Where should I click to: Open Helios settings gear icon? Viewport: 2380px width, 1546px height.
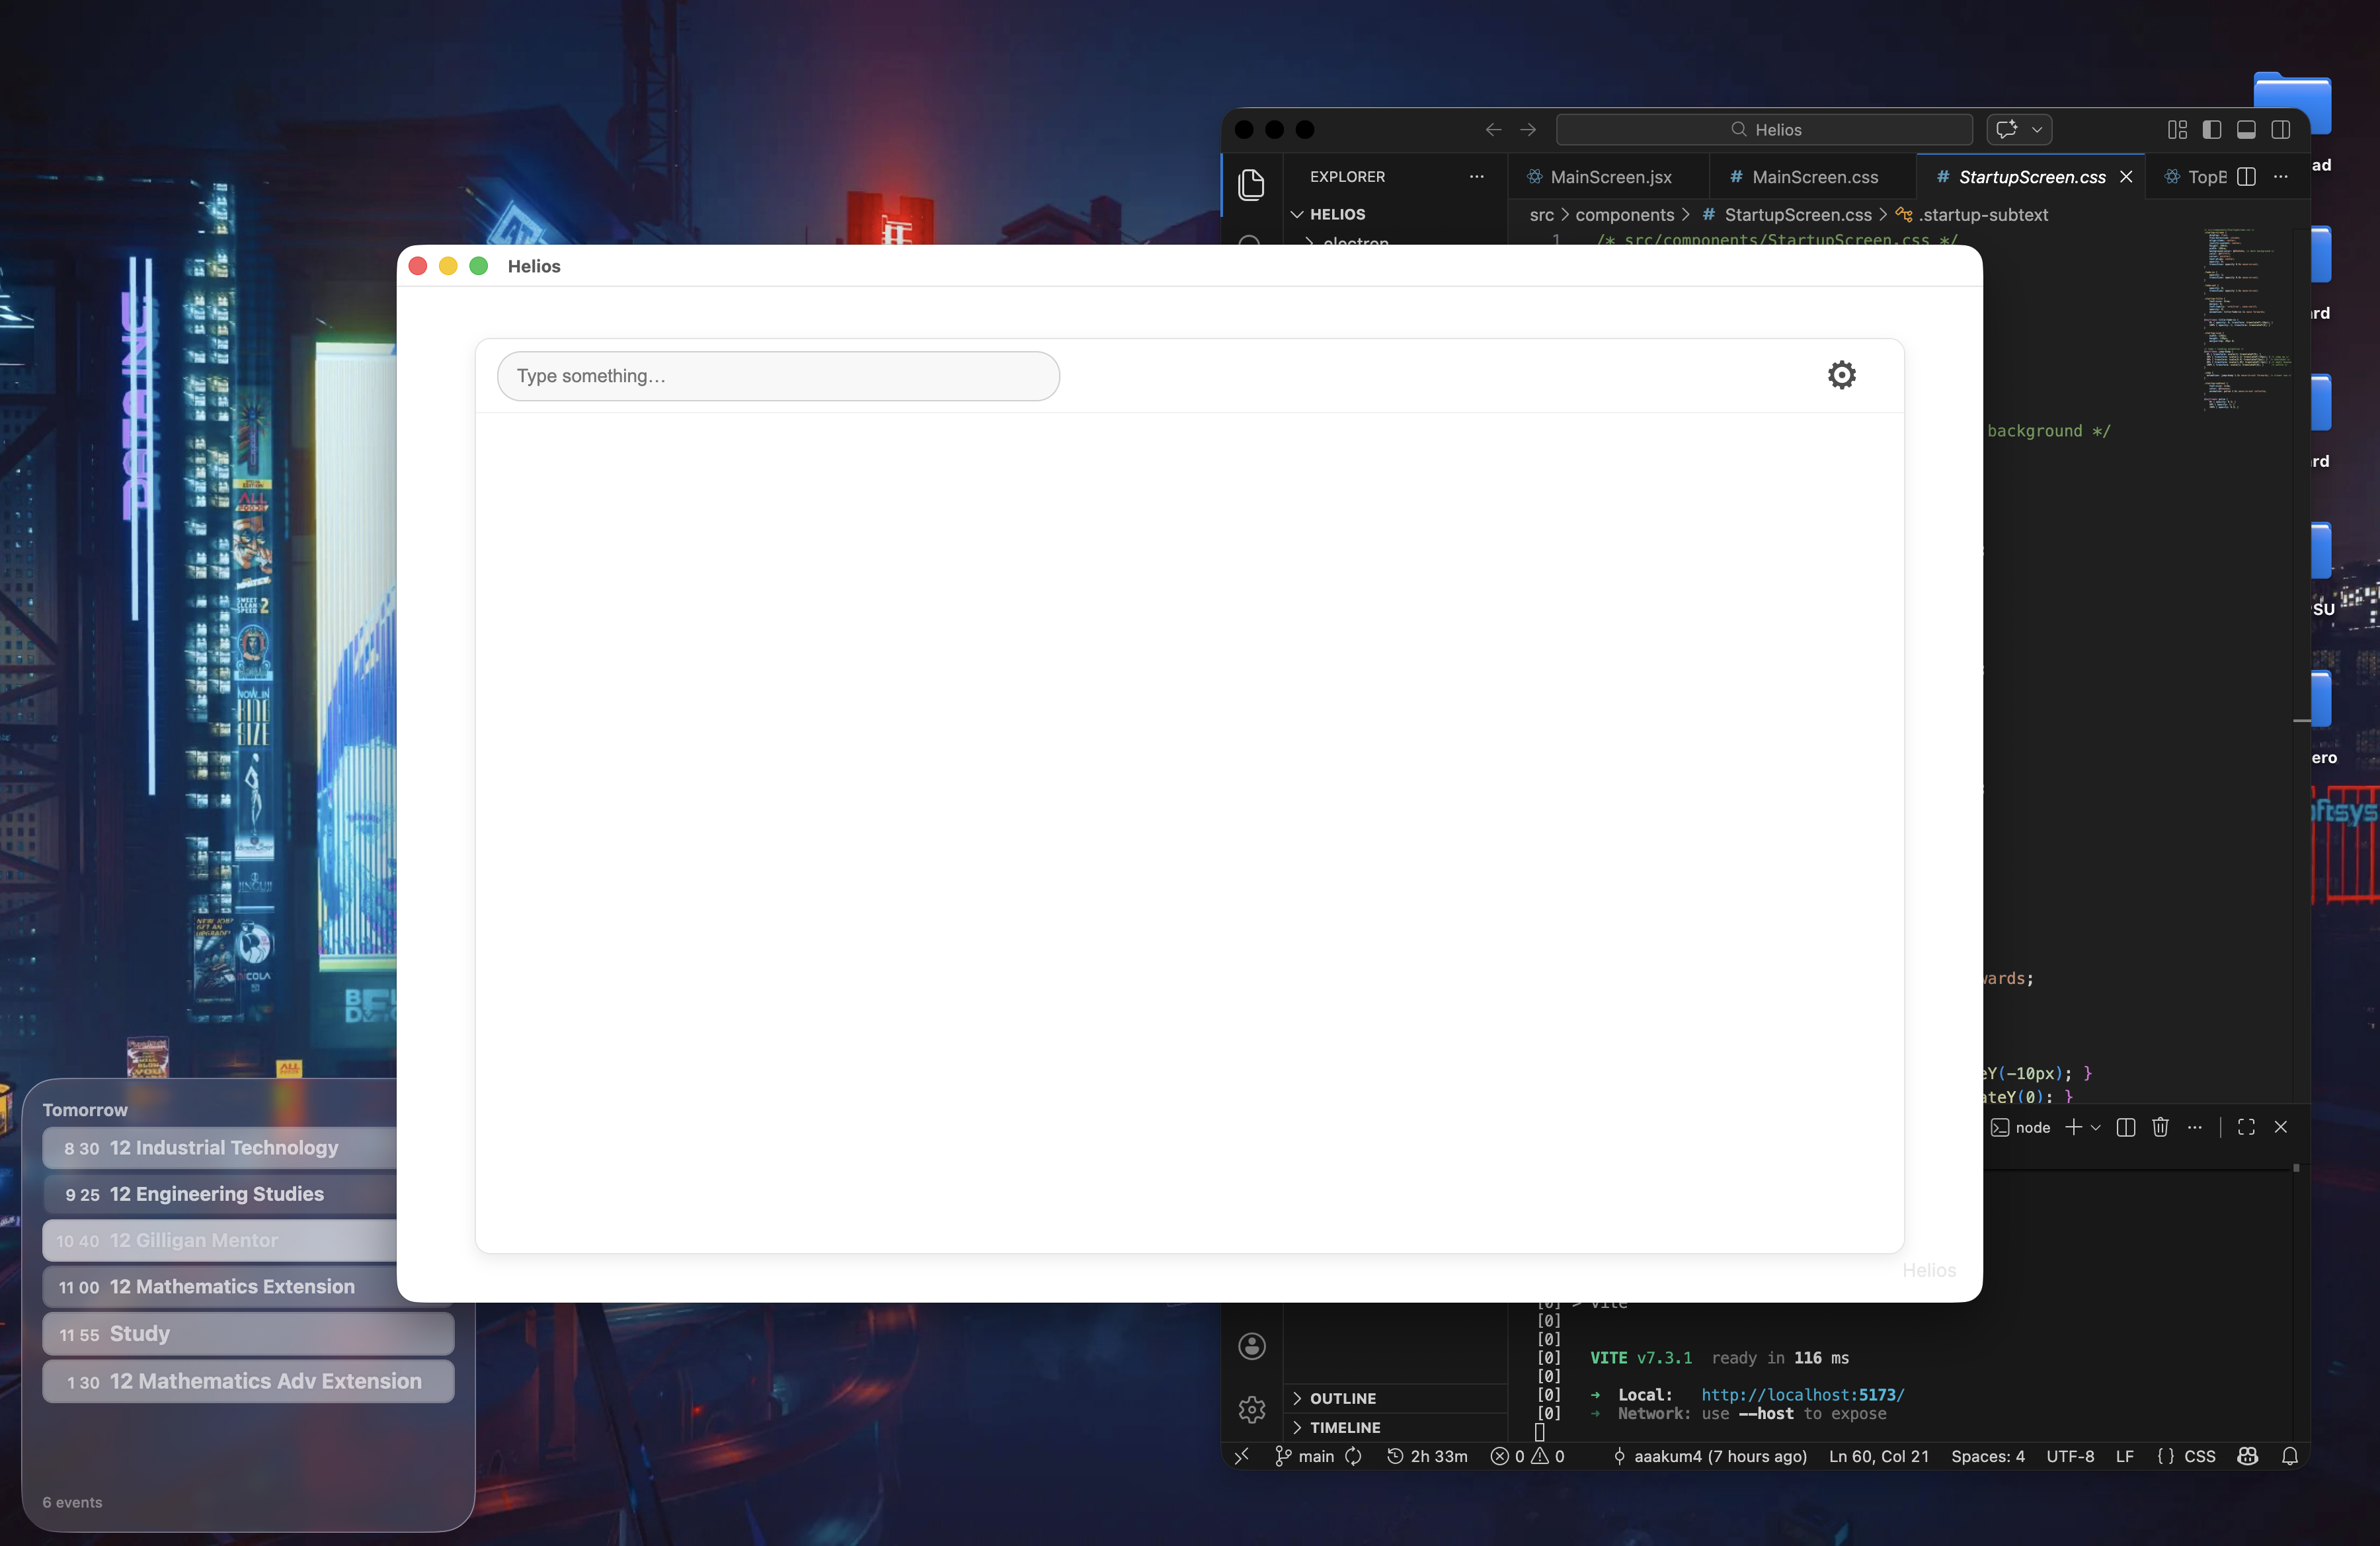[1841, 375]
